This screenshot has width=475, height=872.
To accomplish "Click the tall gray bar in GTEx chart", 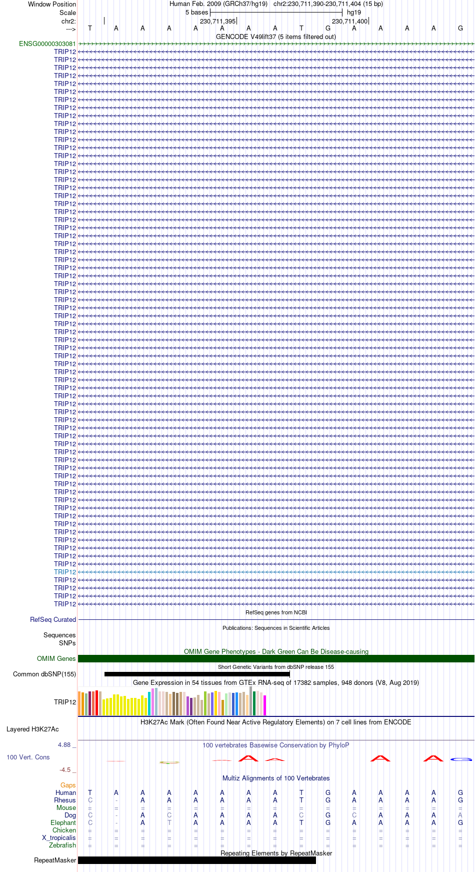I will coord(250,700).
